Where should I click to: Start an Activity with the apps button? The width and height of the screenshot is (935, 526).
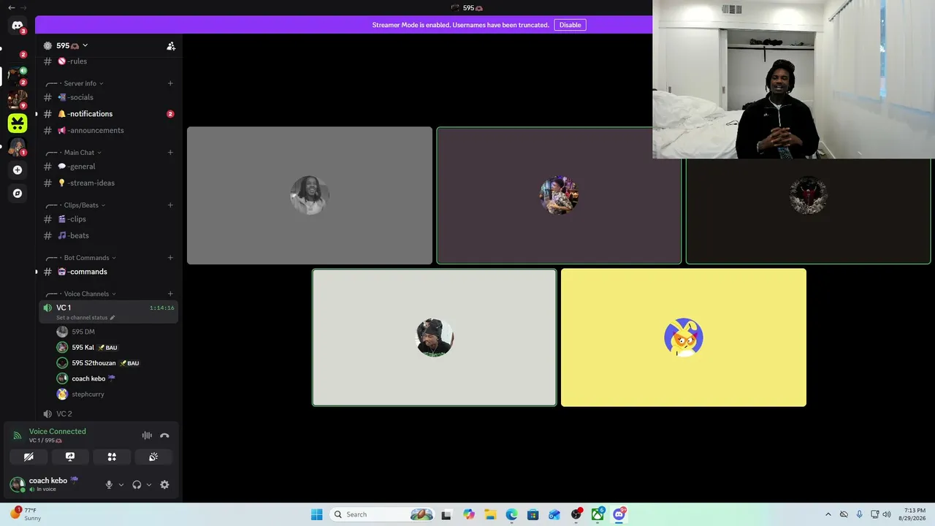(x=112, y=457)
